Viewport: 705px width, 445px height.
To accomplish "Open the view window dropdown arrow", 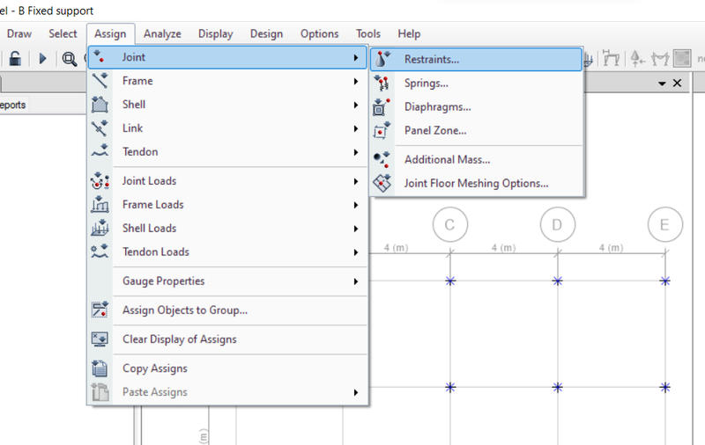I will click(x=662, y=84).
